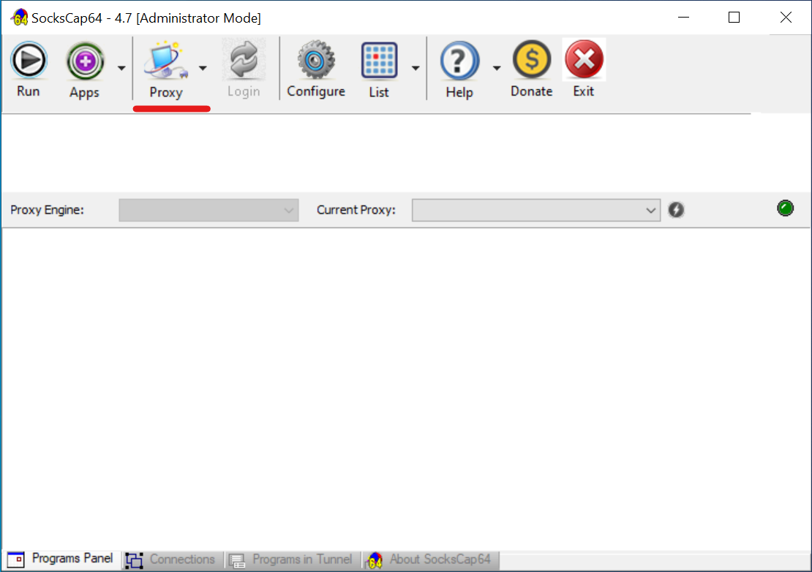The height and width of the screenshot is (572, 812).
Task: Open the Programs in Tunnel tab
Action: [x=293, y=560]
